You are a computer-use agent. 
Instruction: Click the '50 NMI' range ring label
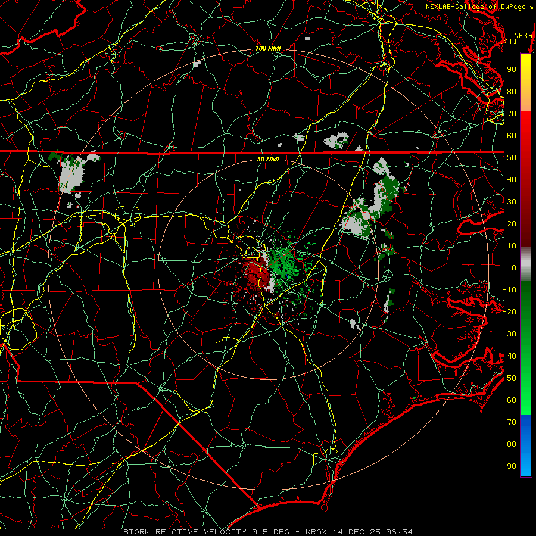(268, 159)
